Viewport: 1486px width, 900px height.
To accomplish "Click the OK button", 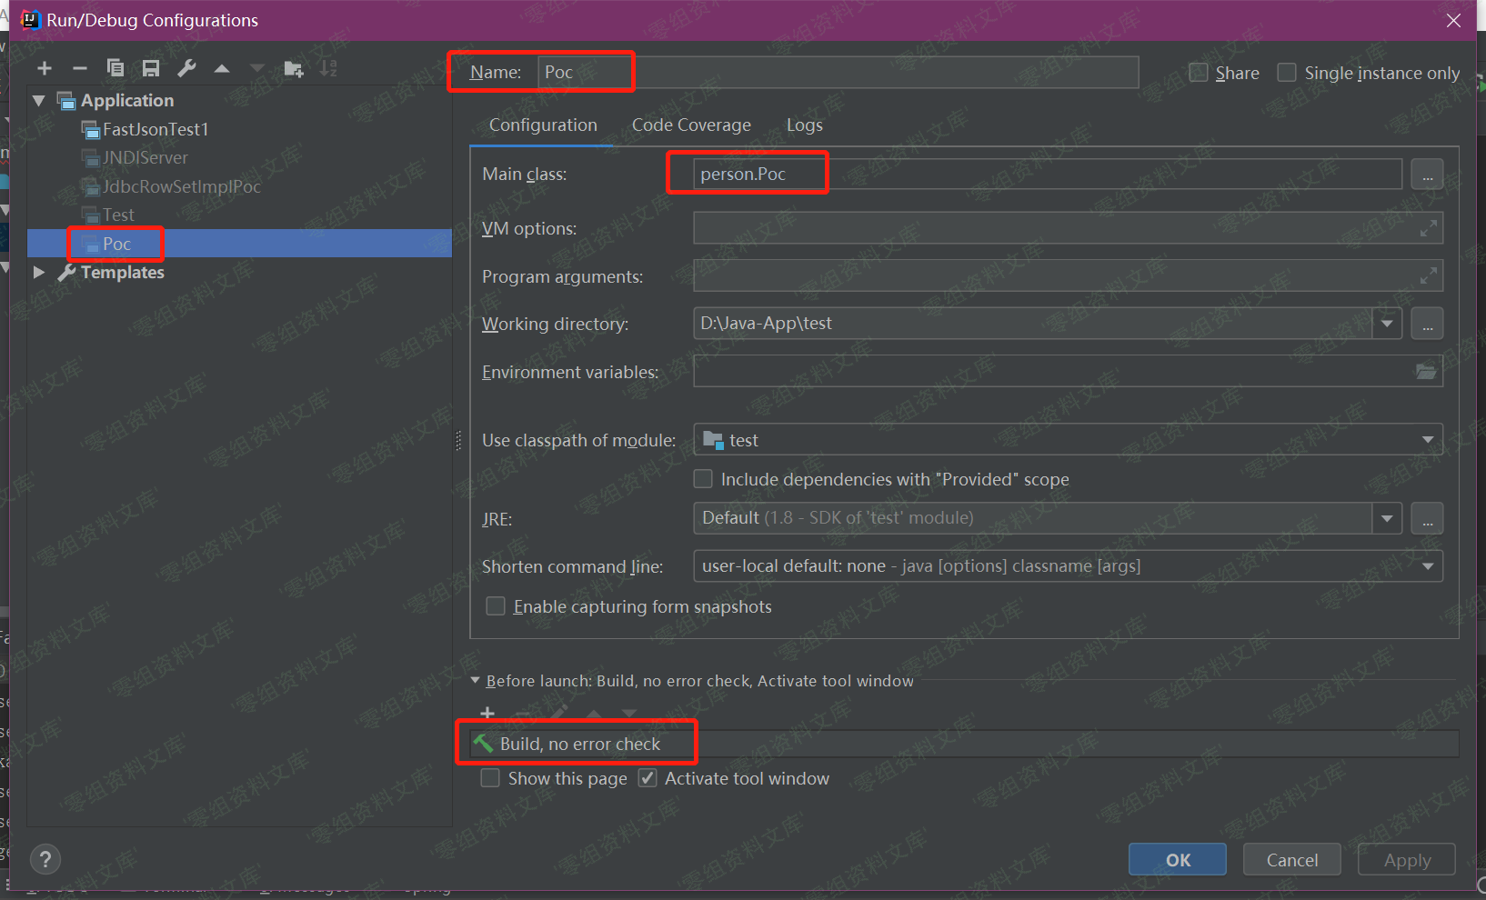I will 1177,860.
